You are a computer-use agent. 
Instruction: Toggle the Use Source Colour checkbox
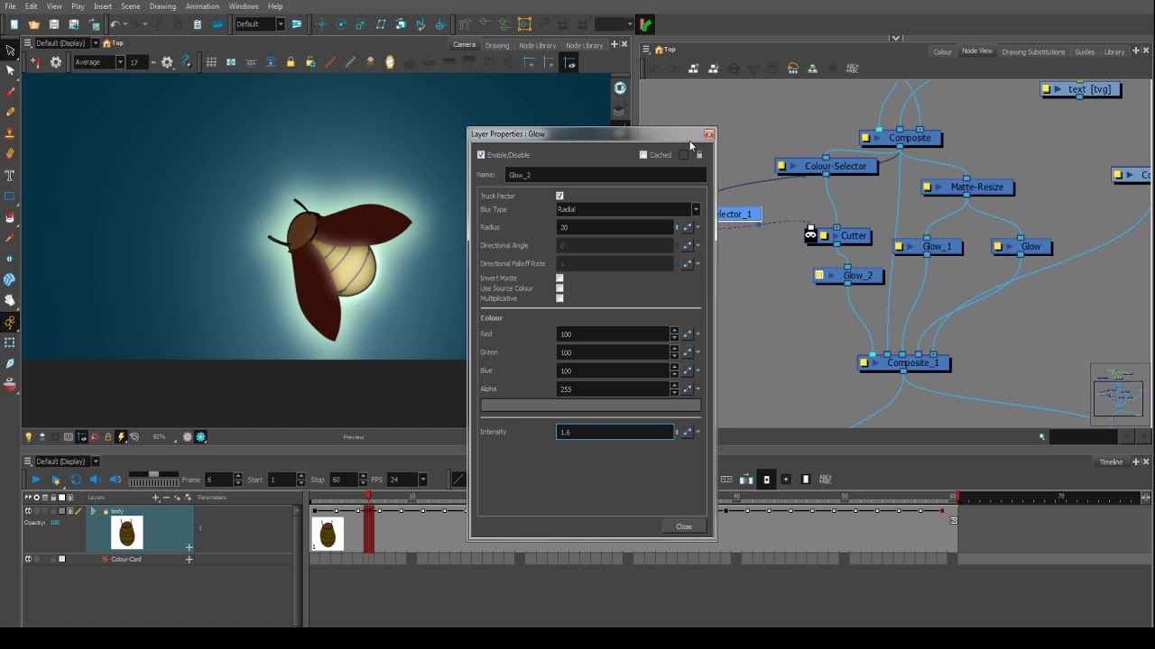coord(559,288)
